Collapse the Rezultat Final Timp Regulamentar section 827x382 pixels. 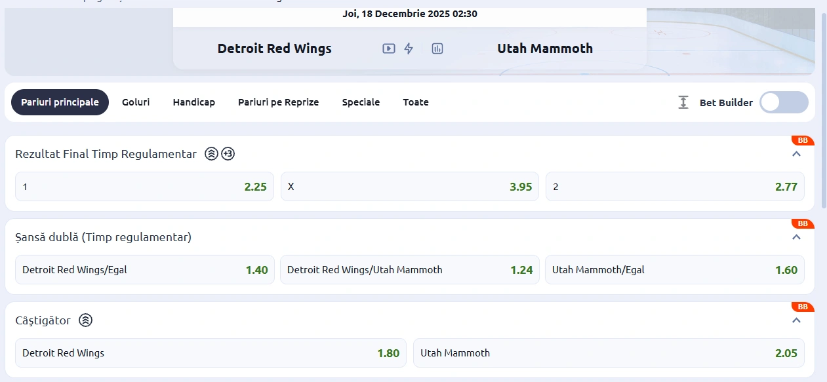pos(797,154)
